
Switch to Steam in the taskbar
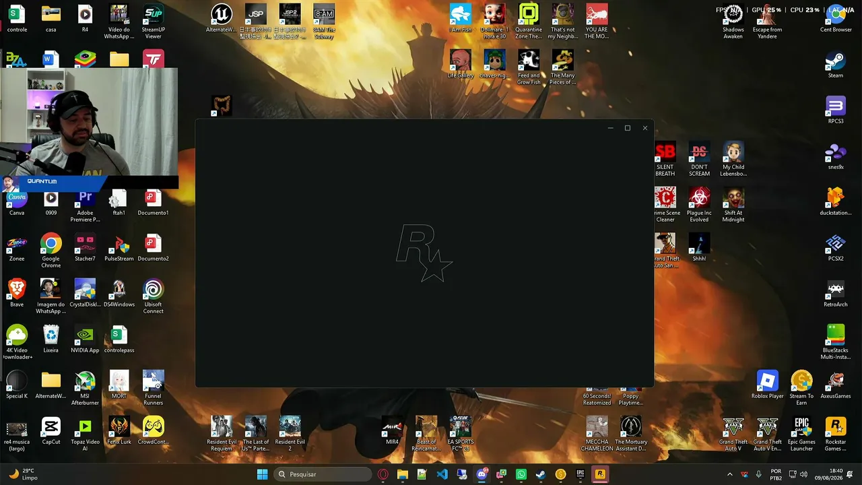(541, 474)
